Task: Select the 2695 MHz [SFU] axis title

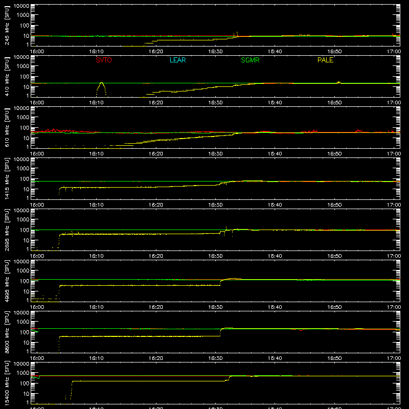Action: (7, 230)
